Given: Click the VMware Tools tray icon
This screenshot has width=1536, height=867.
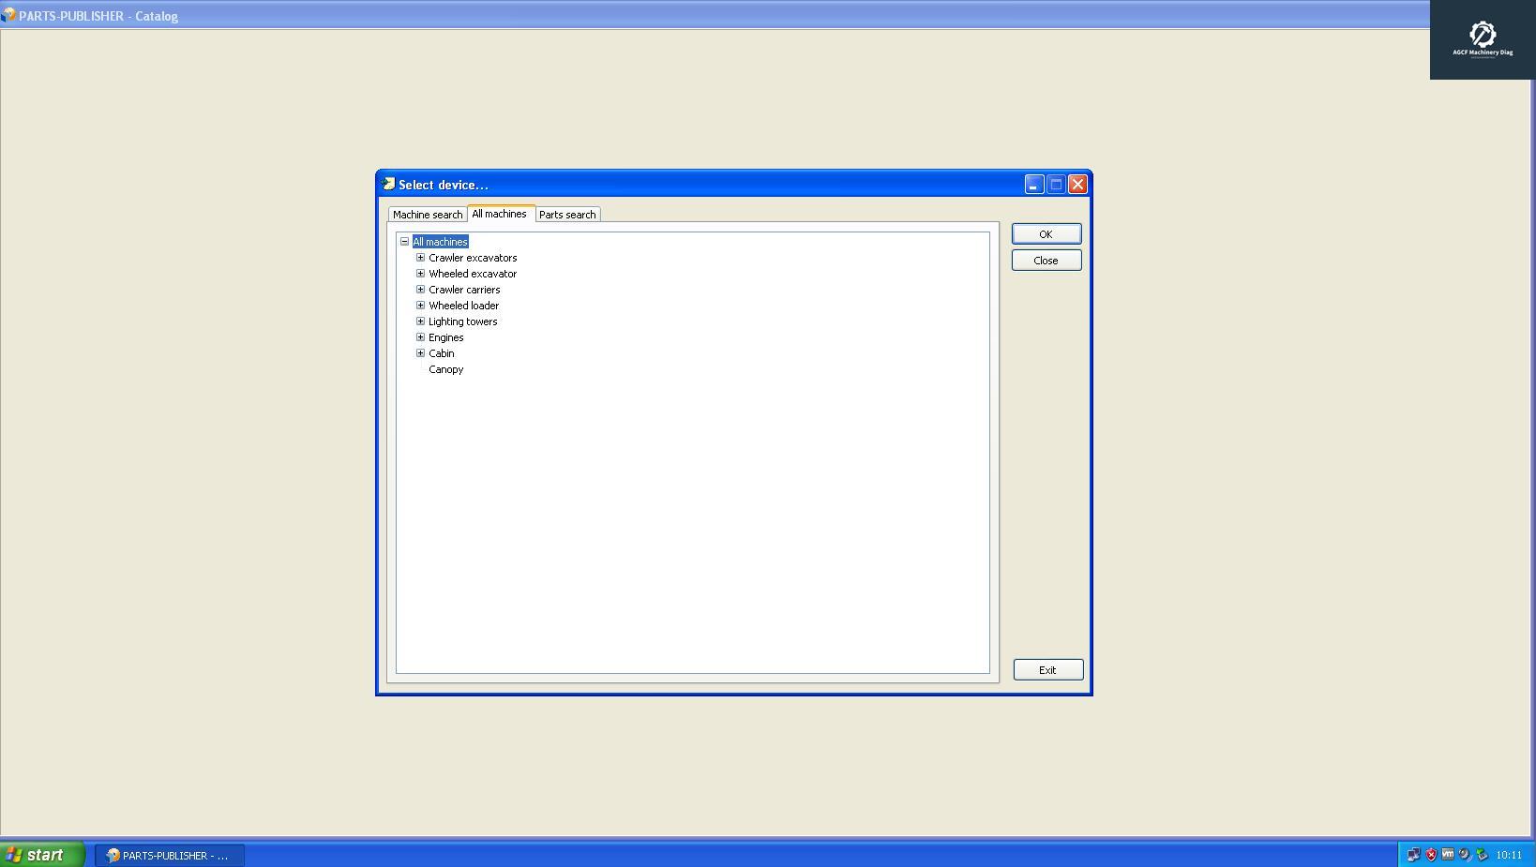Looking at the screenshot, I should (1448, 855).
